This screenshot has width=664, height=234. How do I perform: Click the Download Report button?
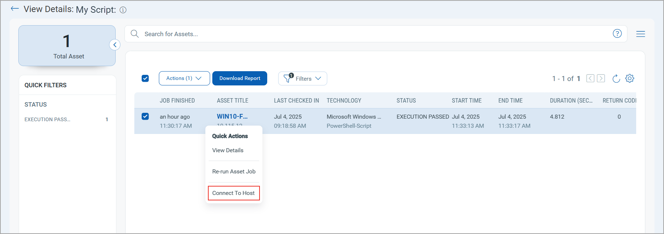pos(240,78)
